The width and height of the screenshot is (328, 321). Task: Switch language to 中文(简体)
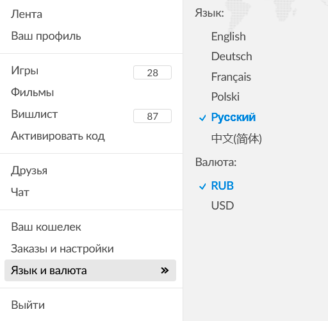click(x=236, y=138)
